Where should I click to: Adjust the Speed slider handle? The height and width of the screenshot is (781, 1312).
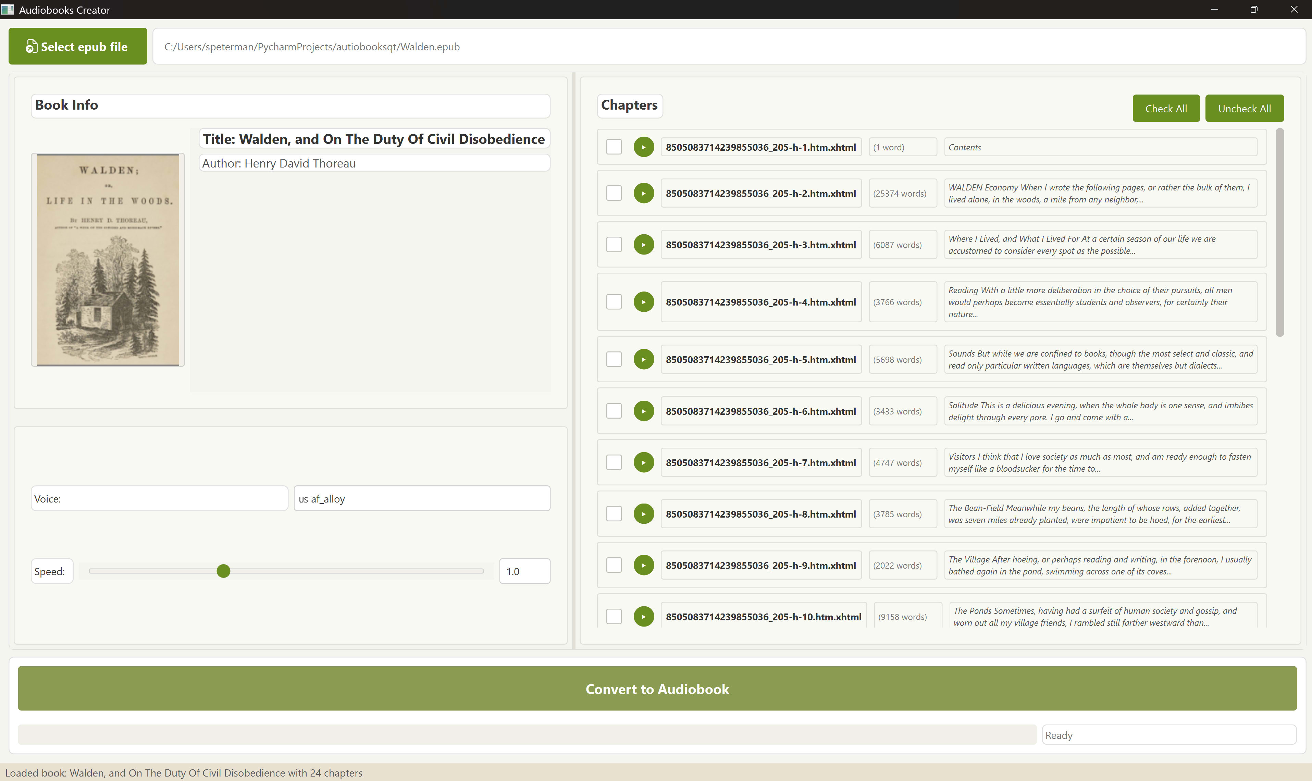(223, 570)
